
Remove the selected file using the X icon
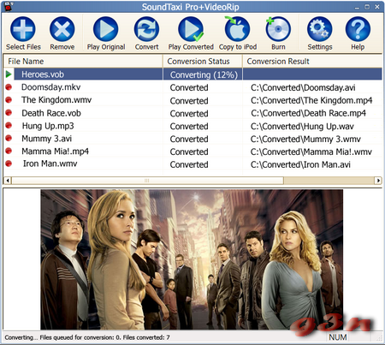(x=62, y=29)
